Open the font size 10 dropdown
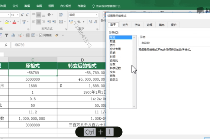This screenshot has width=210, height=139. pos(17,15)
